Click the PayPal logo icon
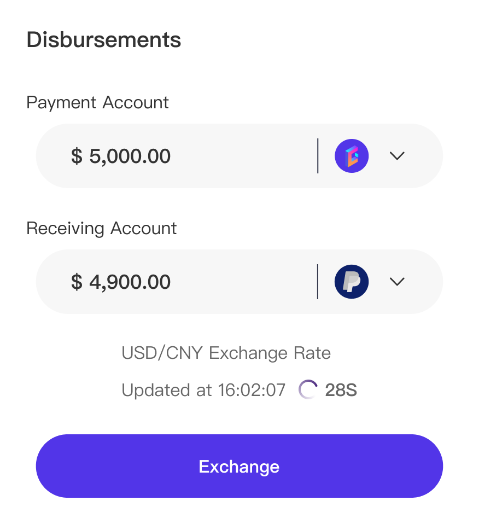The height and width of the screenshot is (524, 479). point(351,282)
